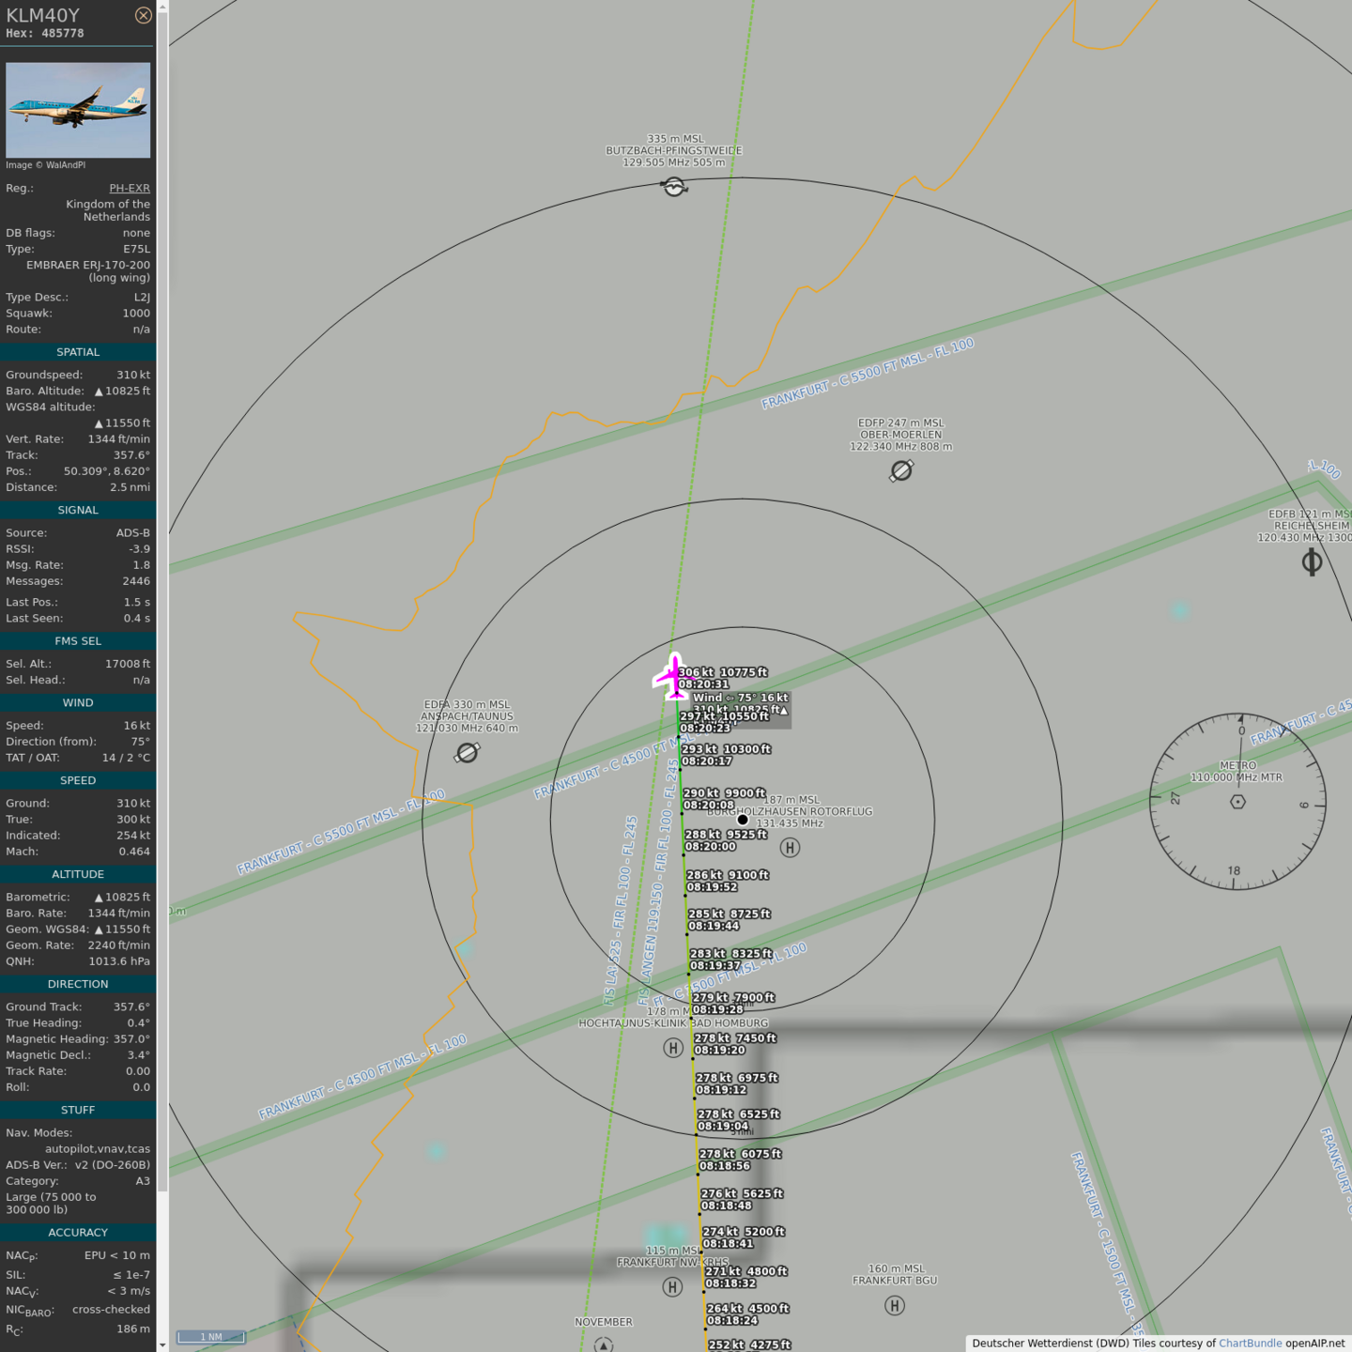Open the PH-EXR registration link
Viewport: 1352px width, 1352px height.
point(129,188)
